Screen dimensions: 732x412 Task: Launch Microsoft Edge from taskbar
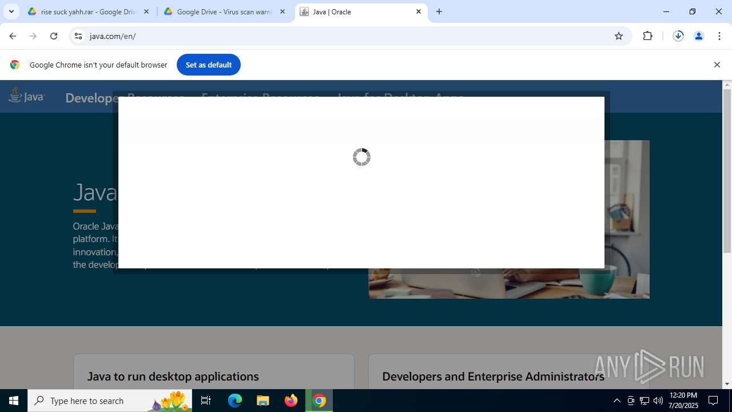tap(235, 401)
